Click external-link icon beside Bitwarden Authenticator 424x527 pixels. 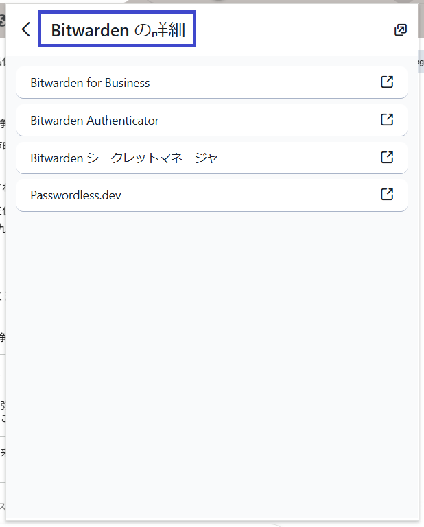pyautogui.click(x=387, y=120)
